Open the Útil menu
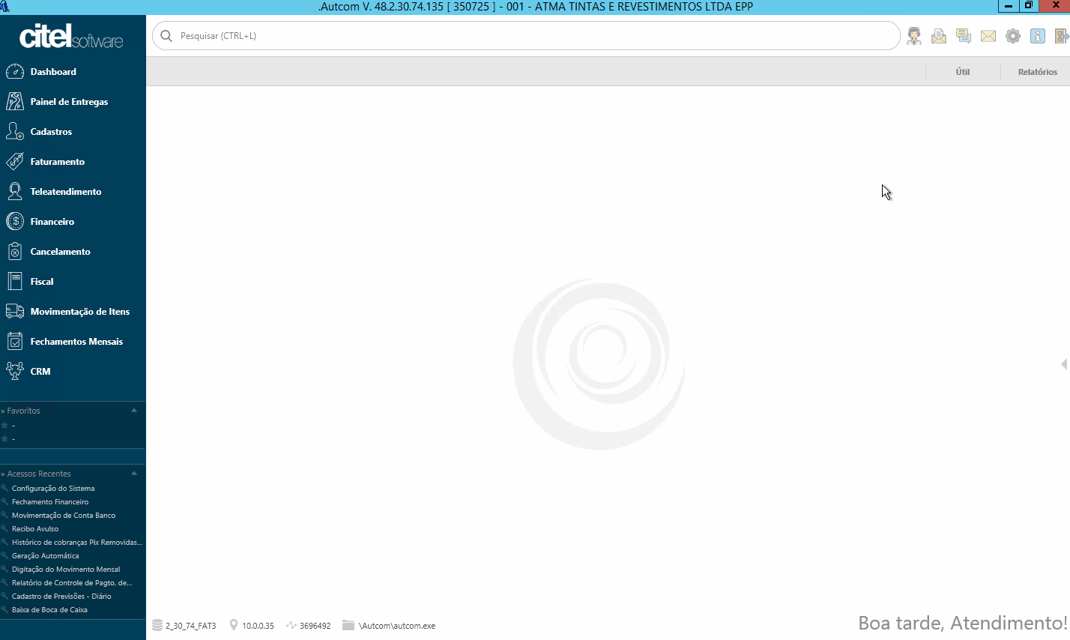This screenshot has height=640, width=1070. [963, 72]
